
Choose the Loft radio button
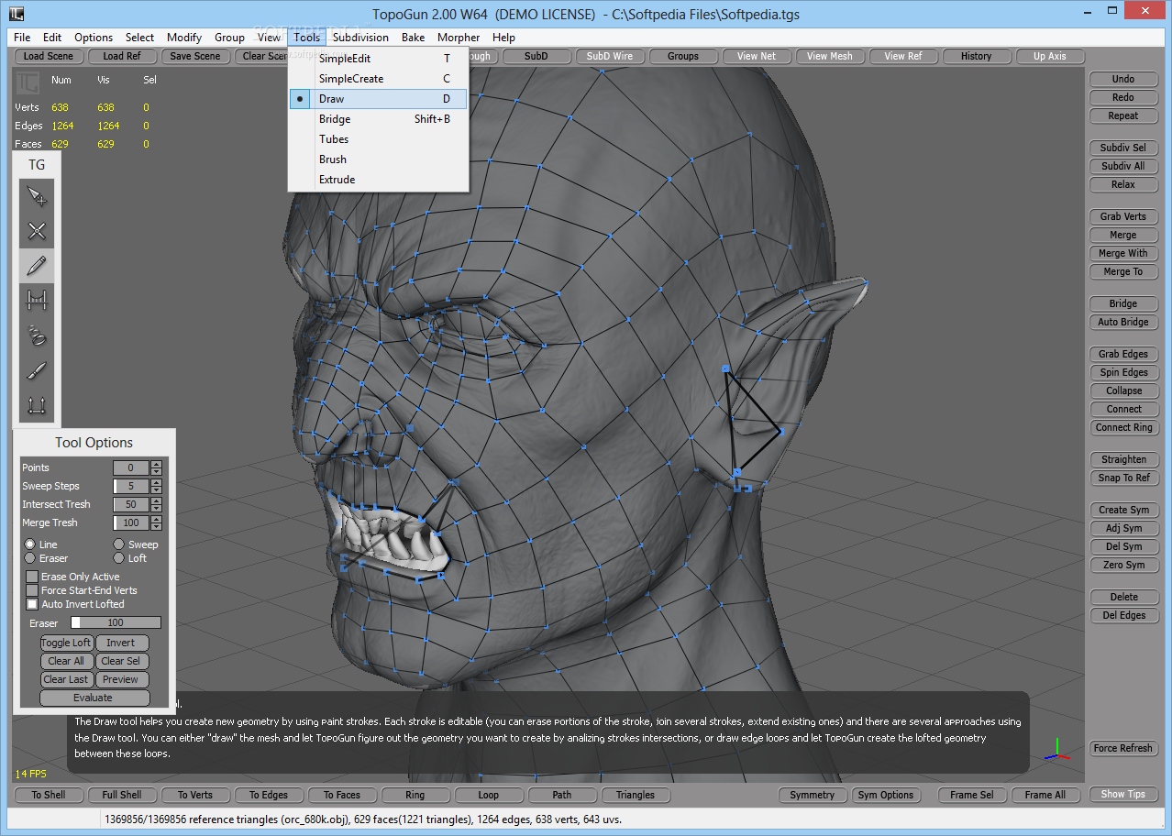pyautogui.click(x=118, y=558)
